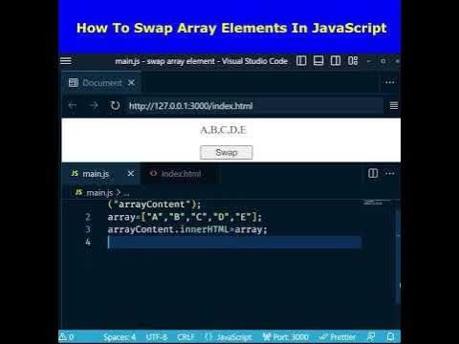Click line number 3 in the gutter

88,229
